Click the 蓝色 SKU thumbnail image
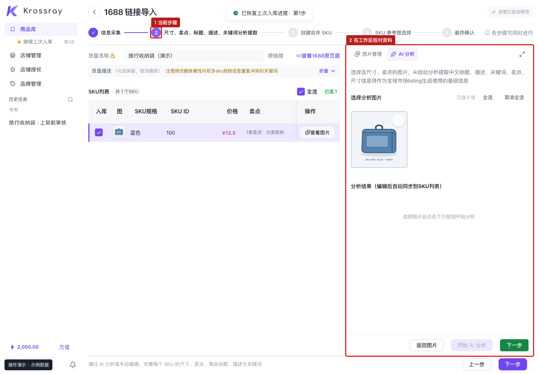Viewport: 539px width, 374px height. [x=119, y=132]
